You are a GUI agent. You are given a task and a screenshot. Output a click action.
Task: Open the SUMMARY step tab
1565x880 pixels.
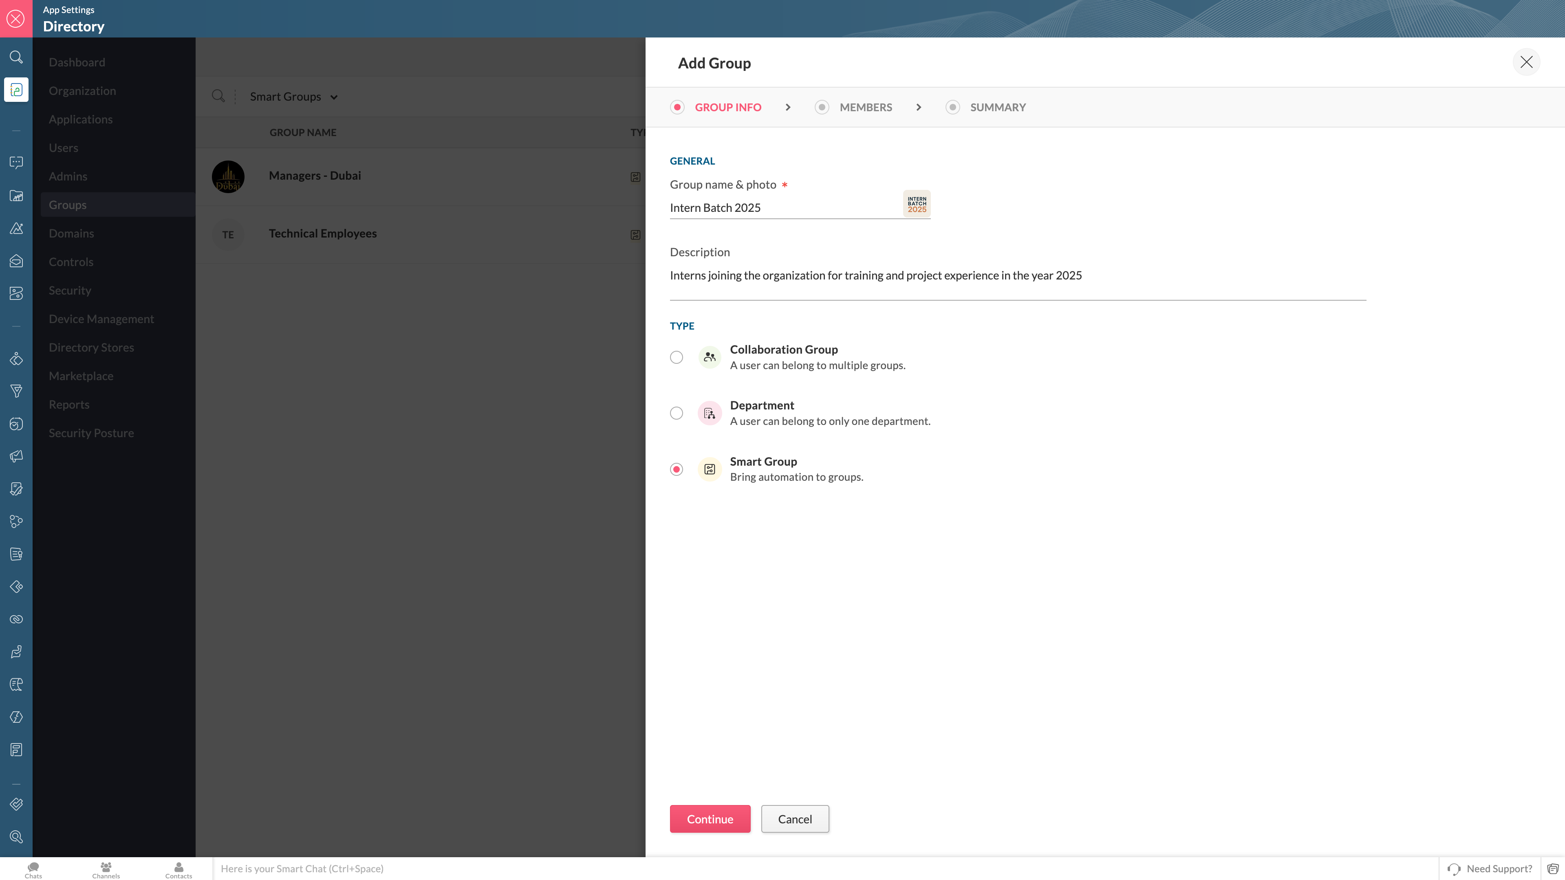click(997, 108)
